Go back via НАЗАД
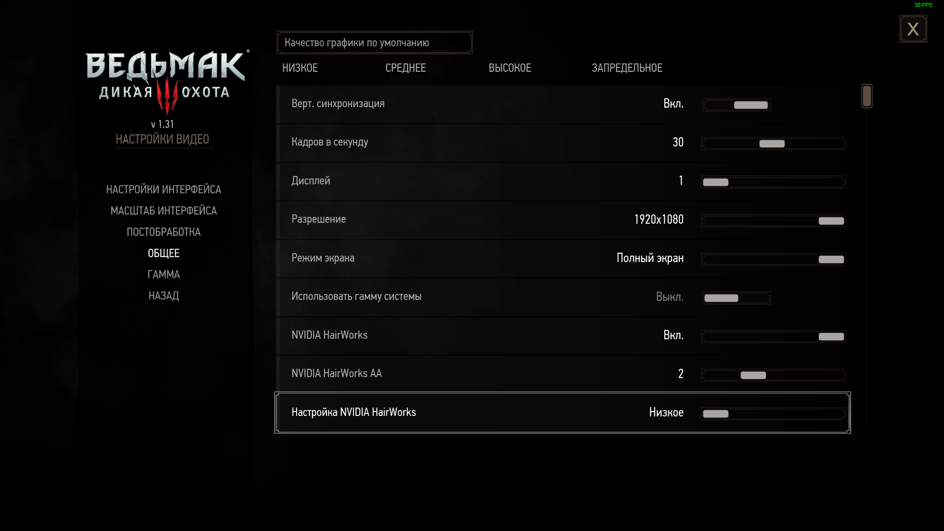 (x=164, y=295)
